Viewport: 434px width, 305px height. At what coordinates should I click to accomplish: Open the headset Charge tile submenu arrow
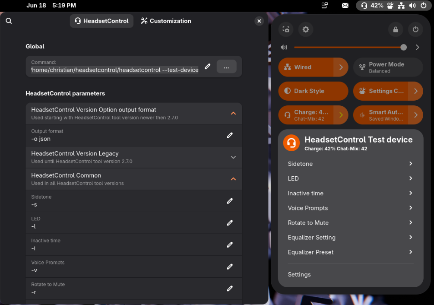(341, 115)
